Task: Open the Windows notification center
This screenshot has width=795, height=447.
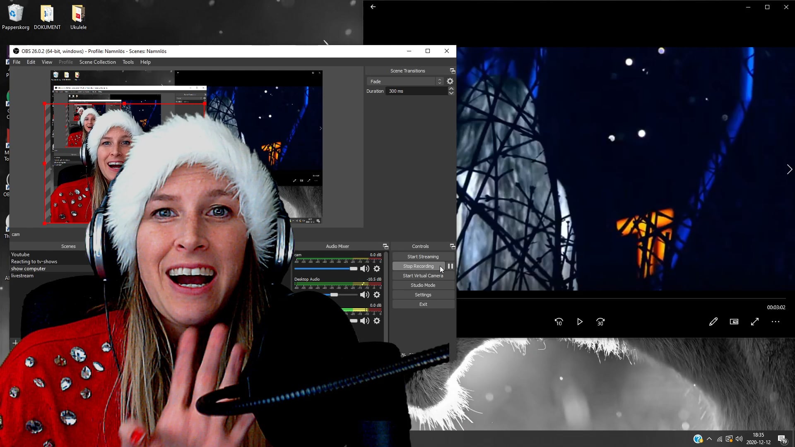Action: coord(782,439)
